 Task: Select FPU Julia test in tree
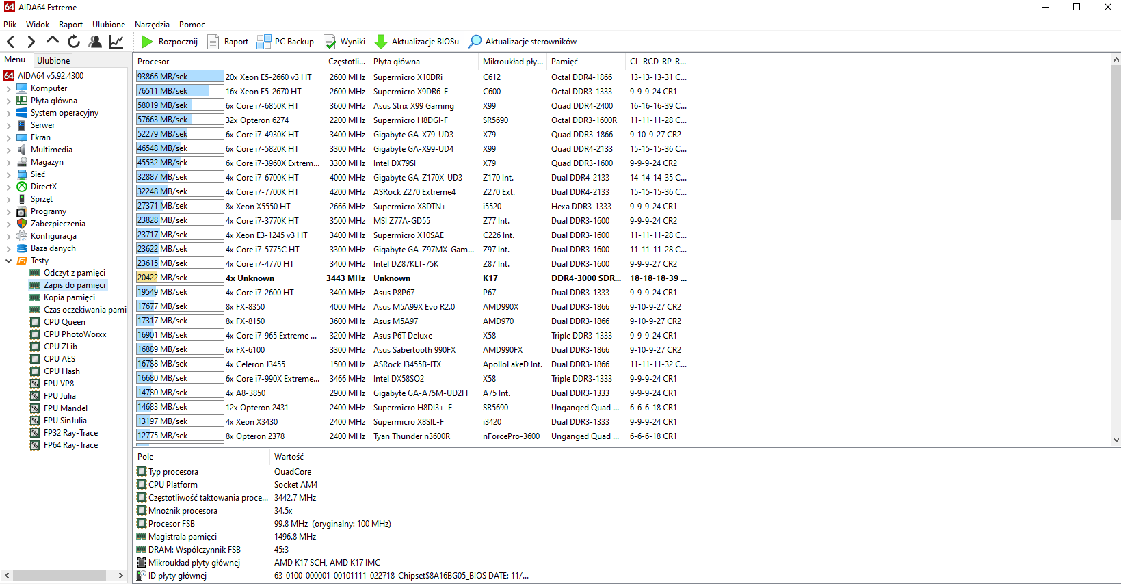coord(60,396)
